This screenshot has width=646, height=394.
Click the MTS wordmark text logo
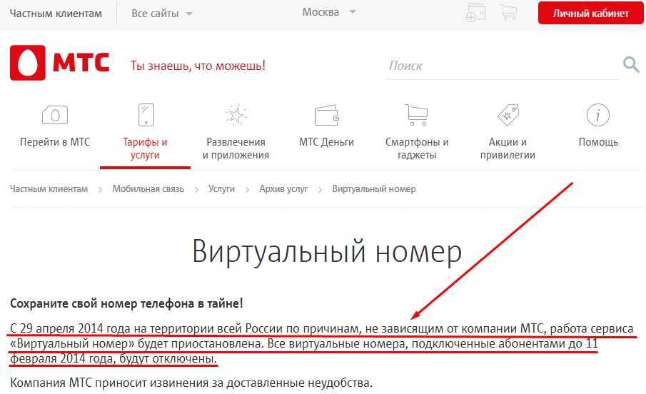pyautogui.click(x=81, y=63)
